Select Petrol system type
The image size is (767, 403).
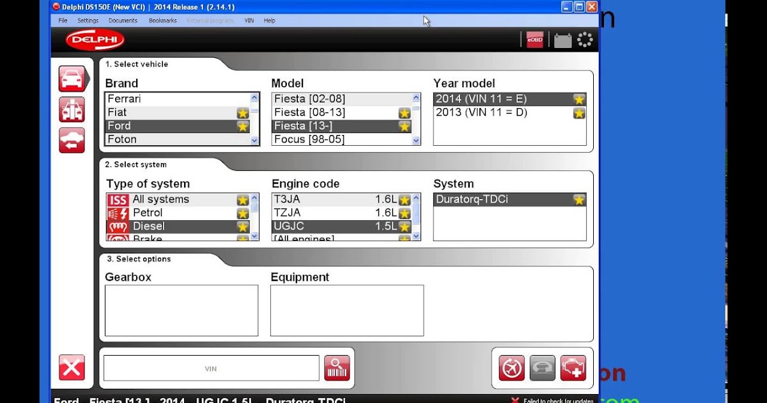(x=177, y=213)
